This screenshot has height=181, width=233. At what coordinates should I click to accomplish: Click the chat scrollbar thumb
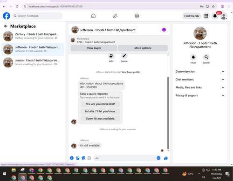pyautogui.click(x=168, y=113)
